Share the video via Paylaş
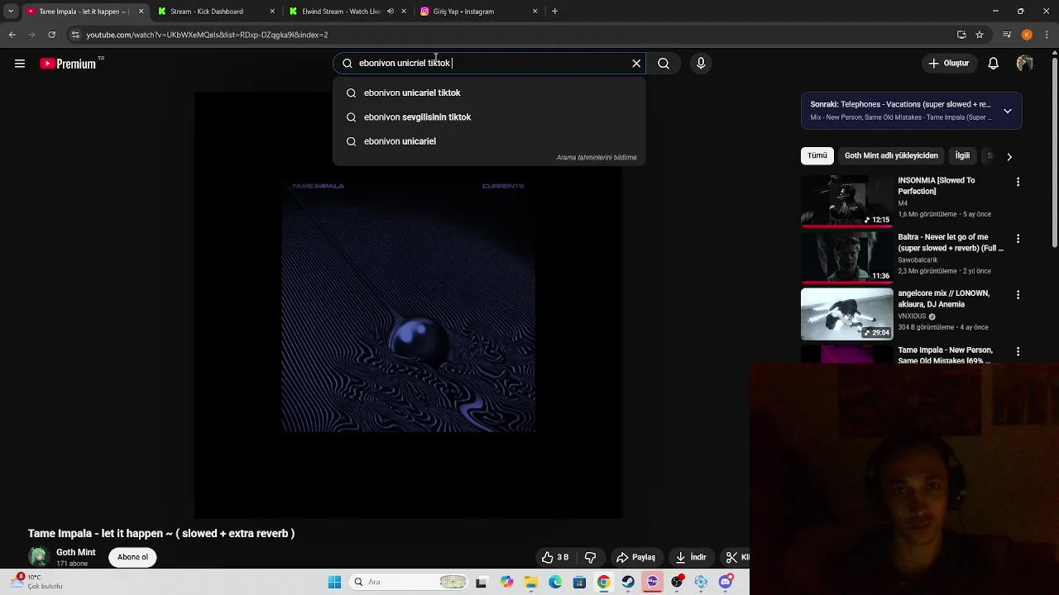The width and height of the screenshot is (1059, 595). tap(635, 557)
